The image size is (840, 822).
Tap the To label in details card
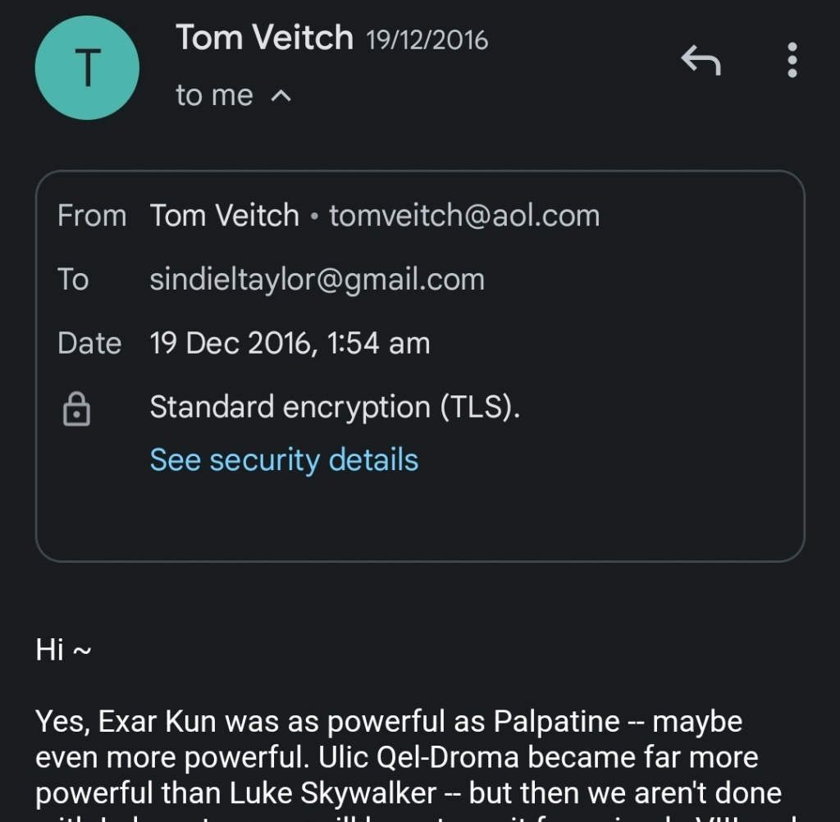73,279
